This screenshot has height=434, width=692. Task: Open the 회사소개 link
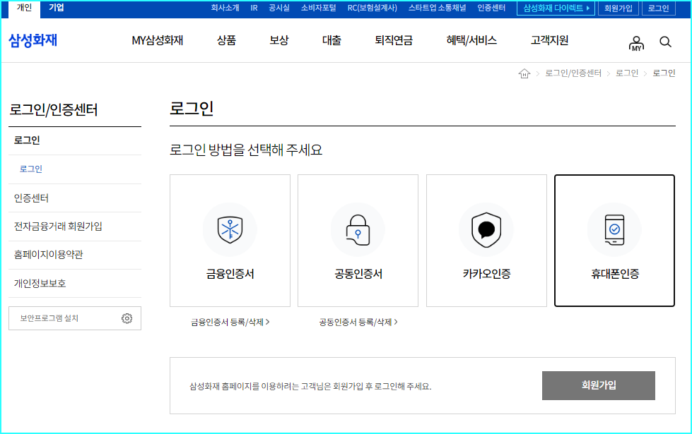point(225,8)
